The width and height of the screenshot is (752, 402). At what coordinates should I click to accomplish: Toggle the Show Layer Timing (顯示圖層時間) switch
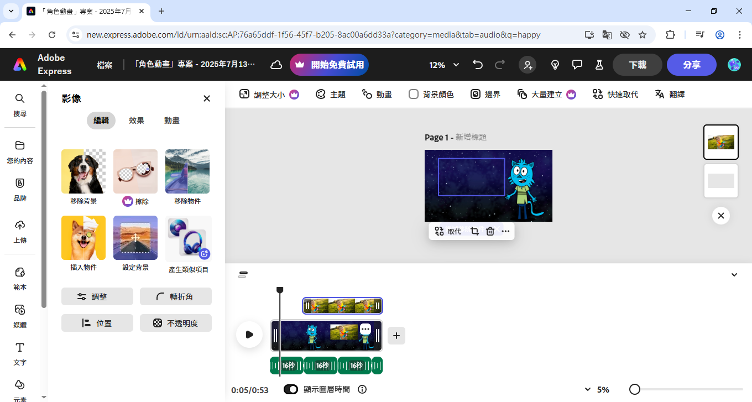point(291,389)
